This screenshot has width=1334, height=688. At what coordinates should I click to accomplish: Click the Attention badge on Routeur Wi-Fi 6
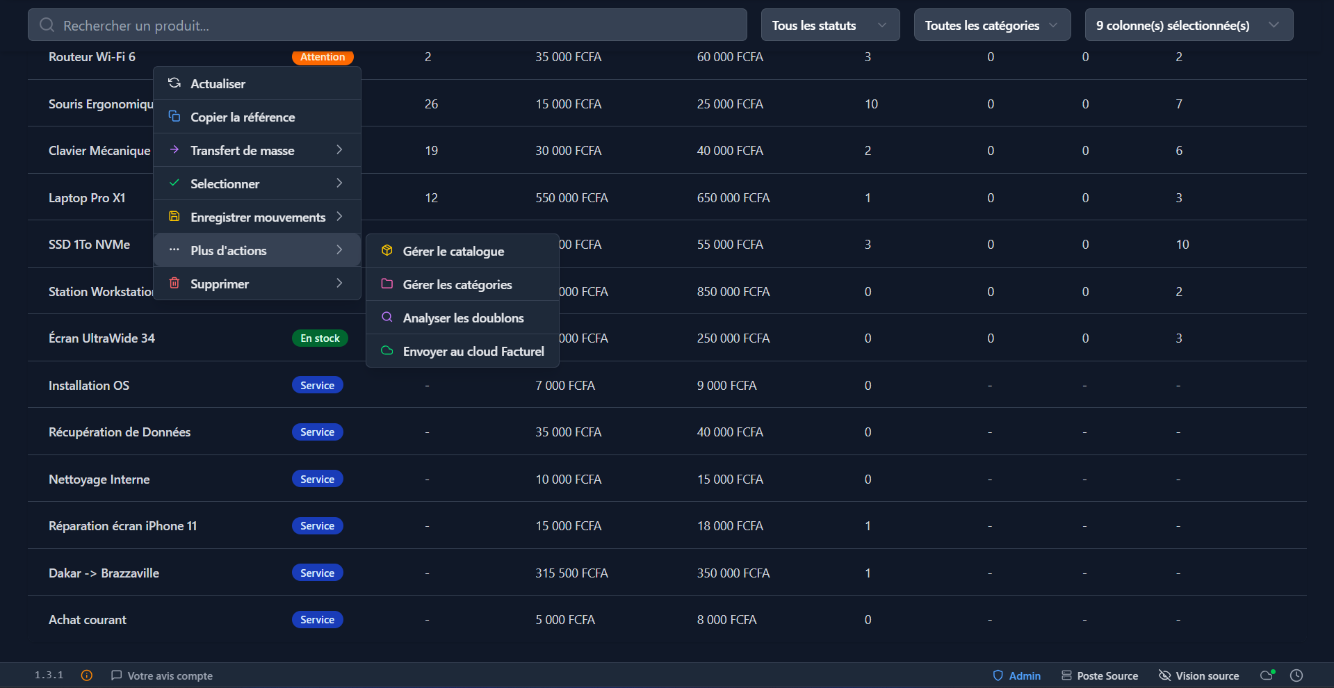pyautogui.click(x=323, y=57)
